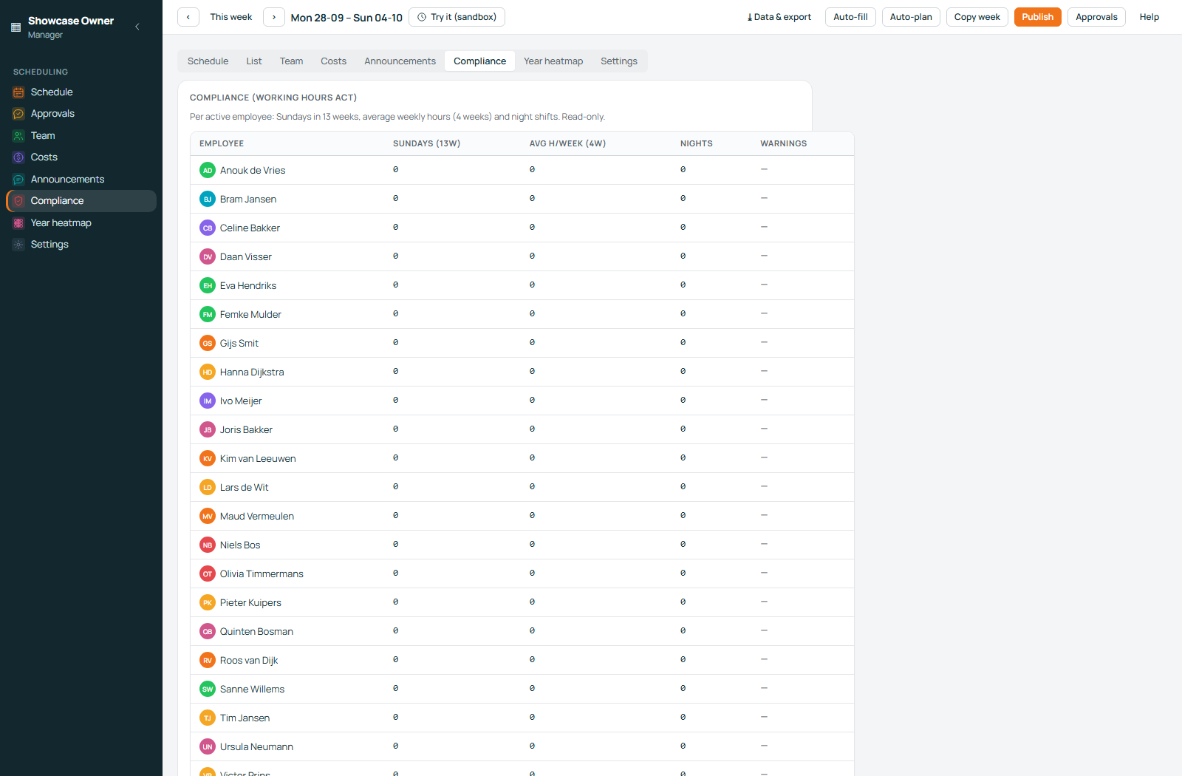Click Sanne Willems name
The image size is (1182, 776).
[252, 690]
